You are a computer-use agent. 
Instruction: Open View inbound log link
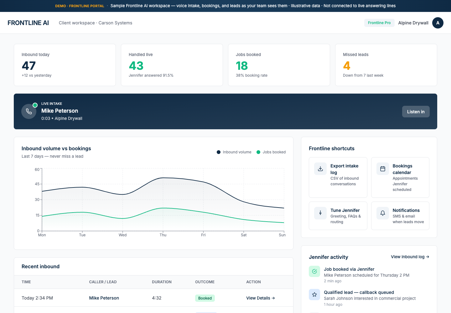click(410, 257)
